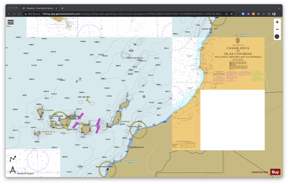The height and width of the screenshot is (184, 288).
Task: Close the i-Boating tab
Action: coord(56,8)
